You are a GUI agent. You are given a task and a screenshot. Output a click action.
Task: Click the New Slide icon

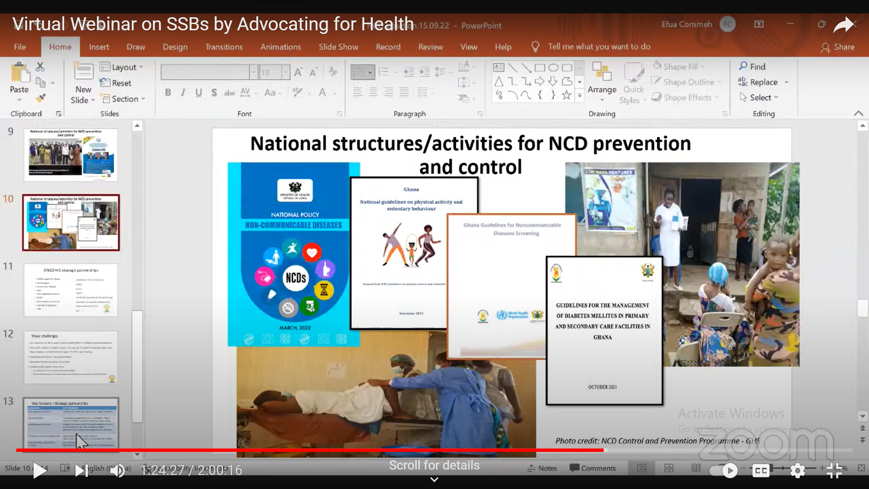click(83, 72)
